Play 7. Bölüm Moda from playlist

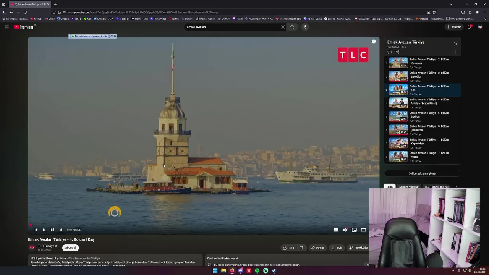[422, 157]
